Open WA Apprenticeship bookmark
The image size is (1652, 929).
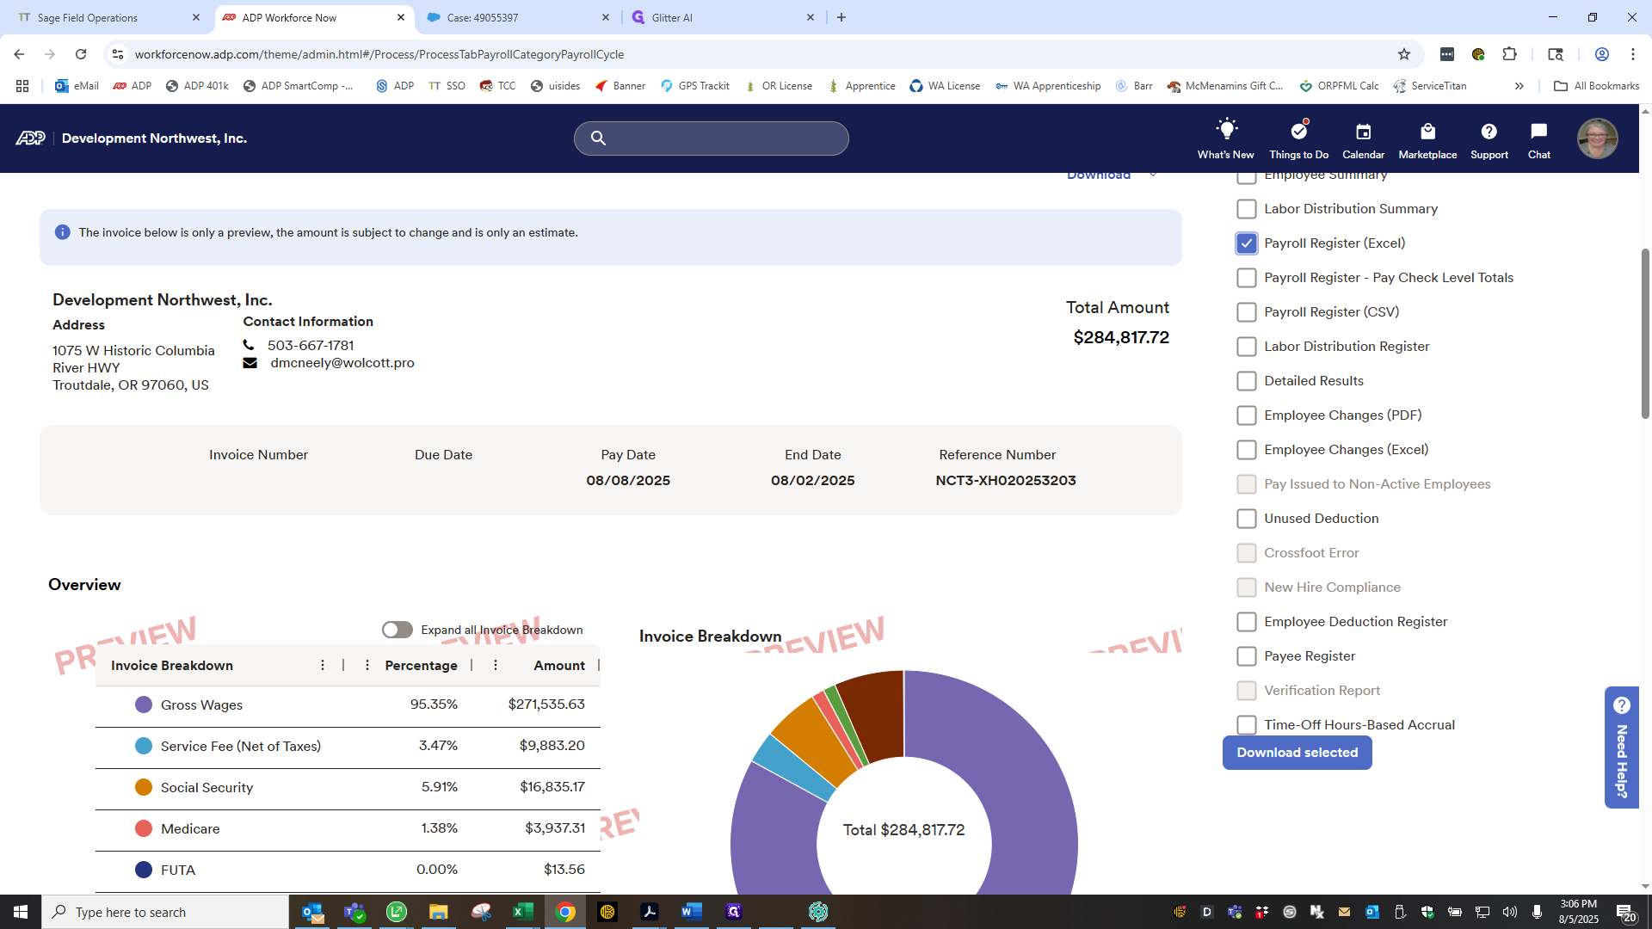pos(1048,86)
